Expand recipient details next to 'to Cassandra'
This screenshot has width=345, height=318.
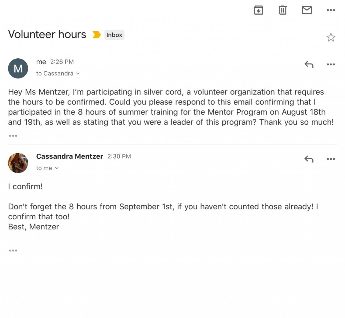[78, 73]
